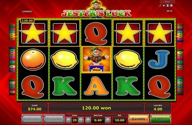Select the star in the first reel
The image size is (192, 125).
33,33
